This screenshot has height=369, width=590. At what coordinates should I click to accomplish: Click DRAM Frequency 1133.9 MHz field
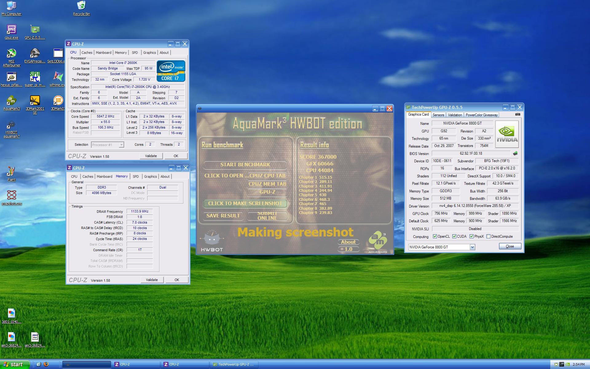pyautogui.click(x=140, y=212)
